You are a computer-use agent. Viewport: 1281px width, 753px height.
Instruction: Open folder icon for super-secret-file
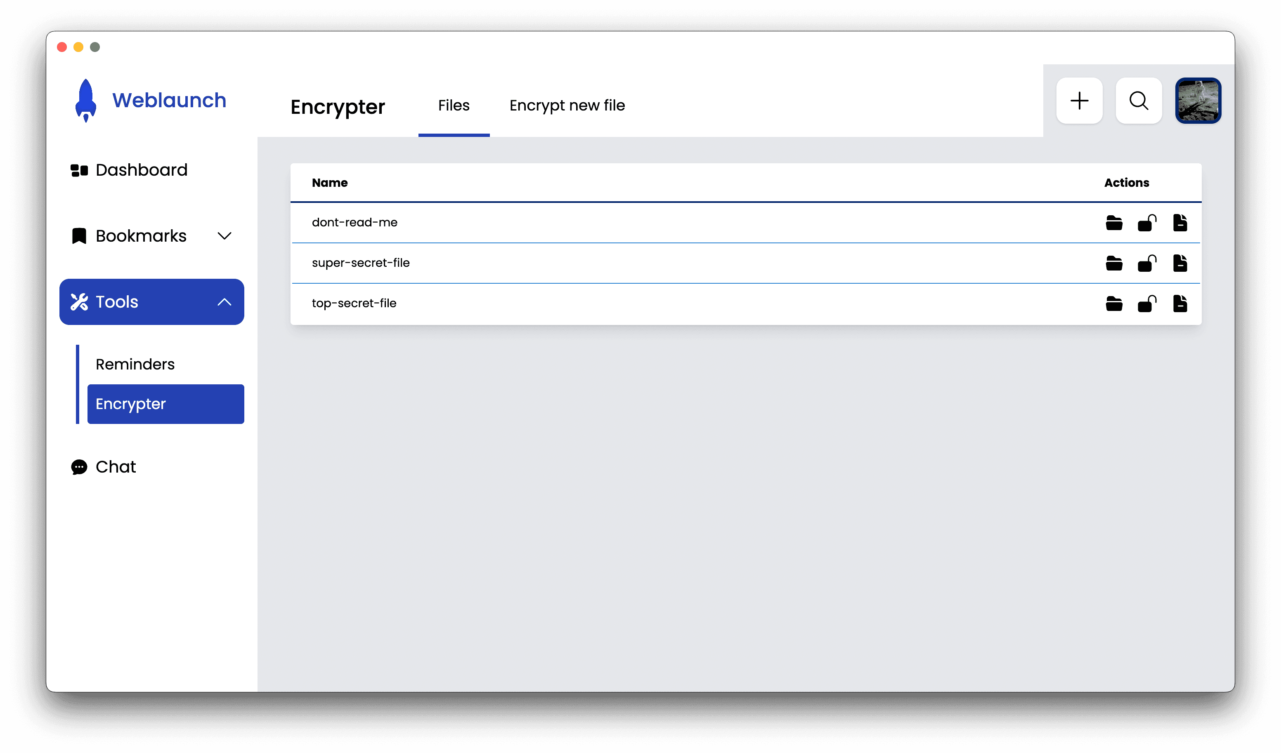1114,263
